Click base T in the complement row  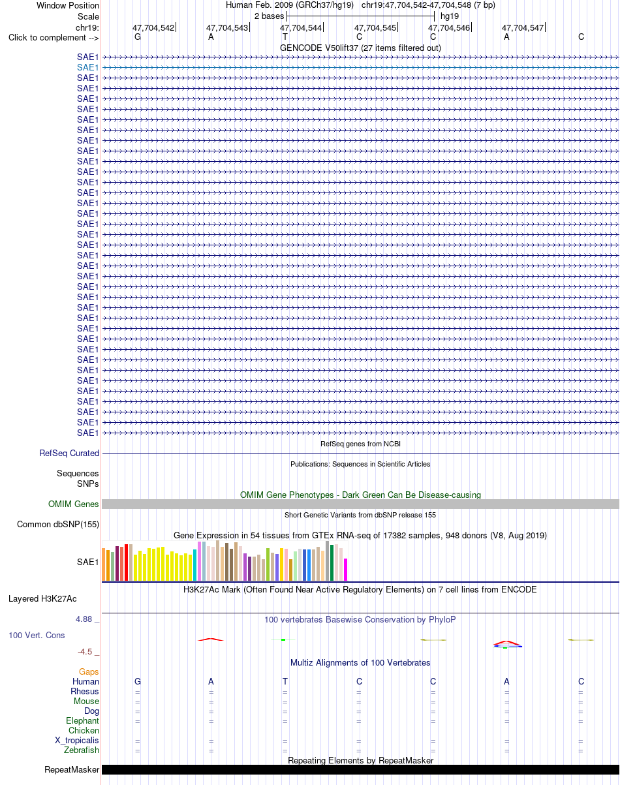(x=285, y=37)
